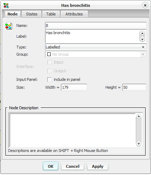This screenshot has height=175, width=151.
Task: Open the Table tab
Action: (x=51, y=14)
